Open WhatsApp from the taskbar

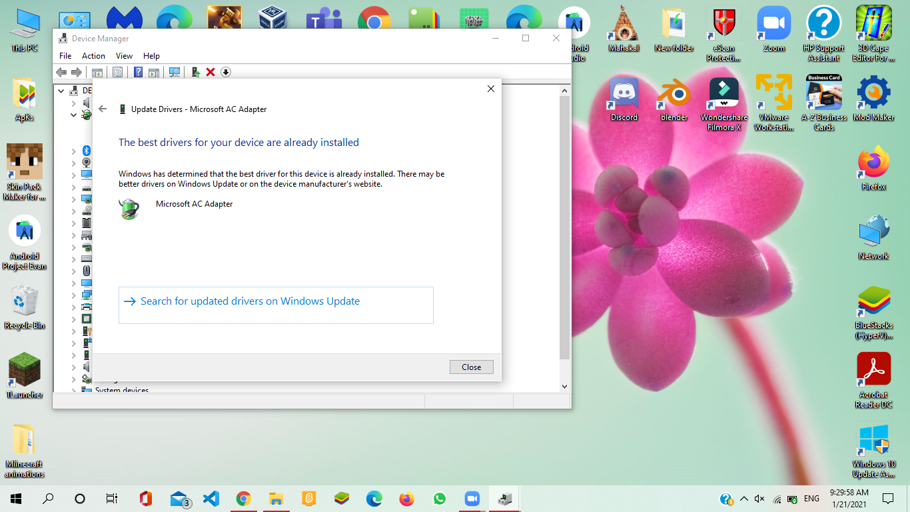pos(439,499)
